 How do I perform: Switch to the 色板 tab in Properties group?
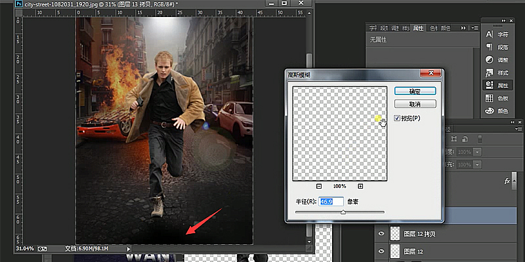click(433, 28)
